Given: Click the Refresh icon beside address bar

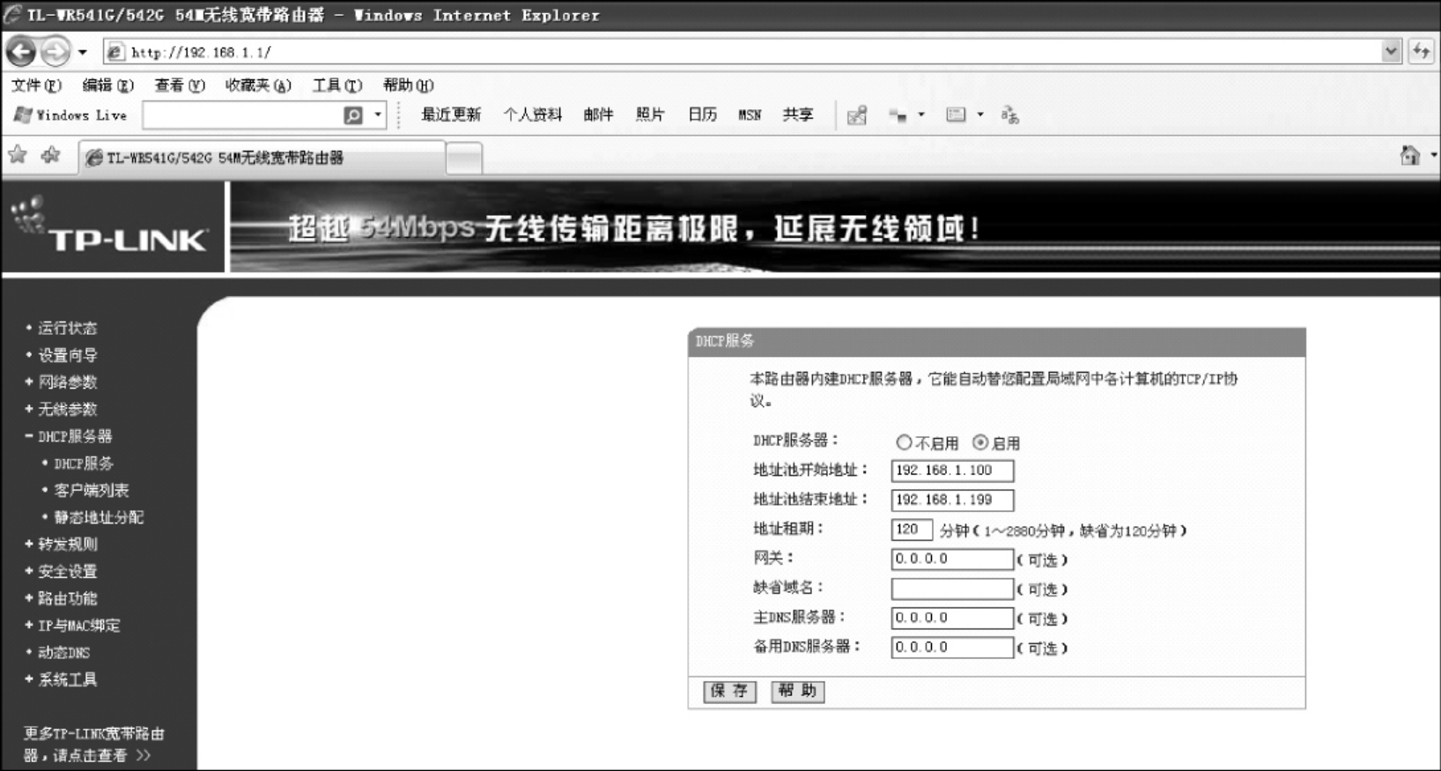Looking at the screenshot, I should [x=1421, y=52].
